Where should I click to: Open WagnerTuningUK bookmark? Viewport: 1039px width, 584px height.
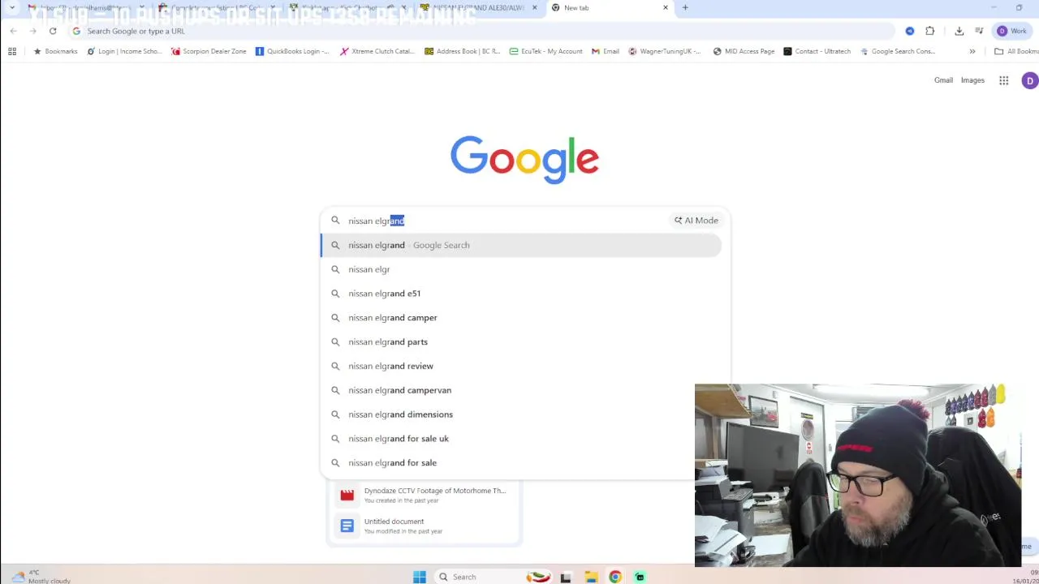click(x=665, y=51)
